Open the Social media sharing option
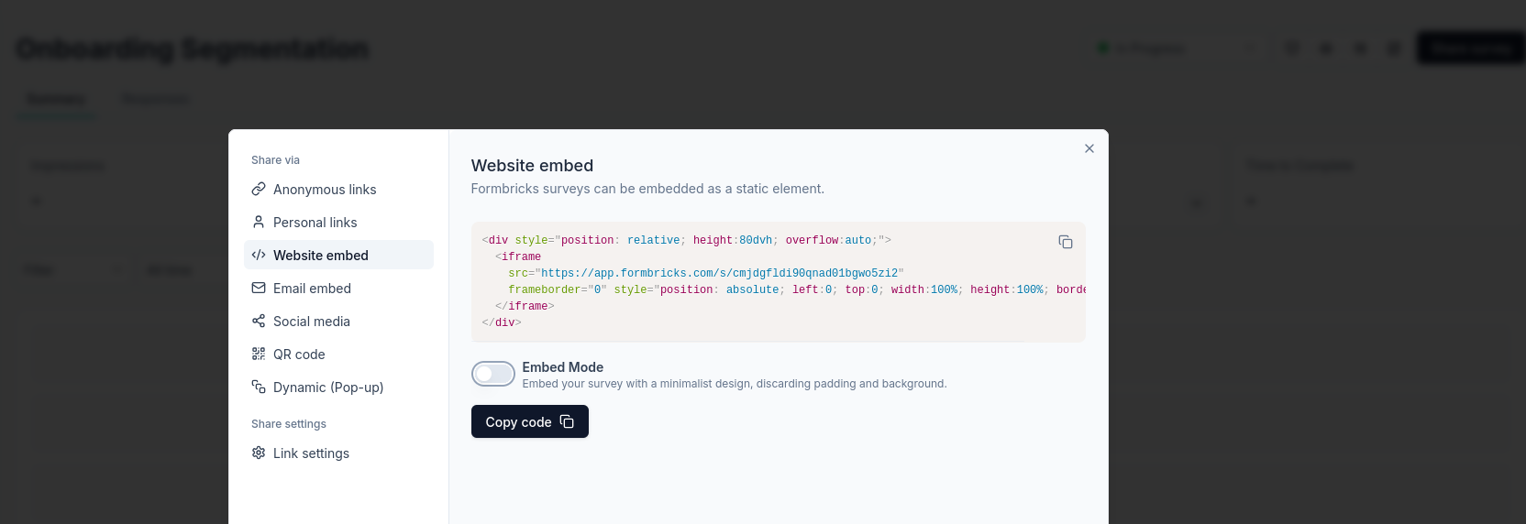The width and height of the screenshot is (1526, 524). click(312, 322)
